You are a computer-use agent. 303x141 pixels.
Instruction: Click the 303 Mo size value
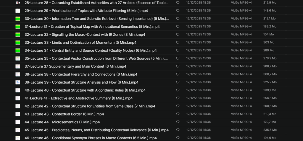(269, 42)
